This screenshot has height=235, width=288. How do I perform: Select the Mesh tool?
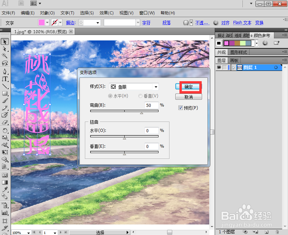tap(5, 175)
